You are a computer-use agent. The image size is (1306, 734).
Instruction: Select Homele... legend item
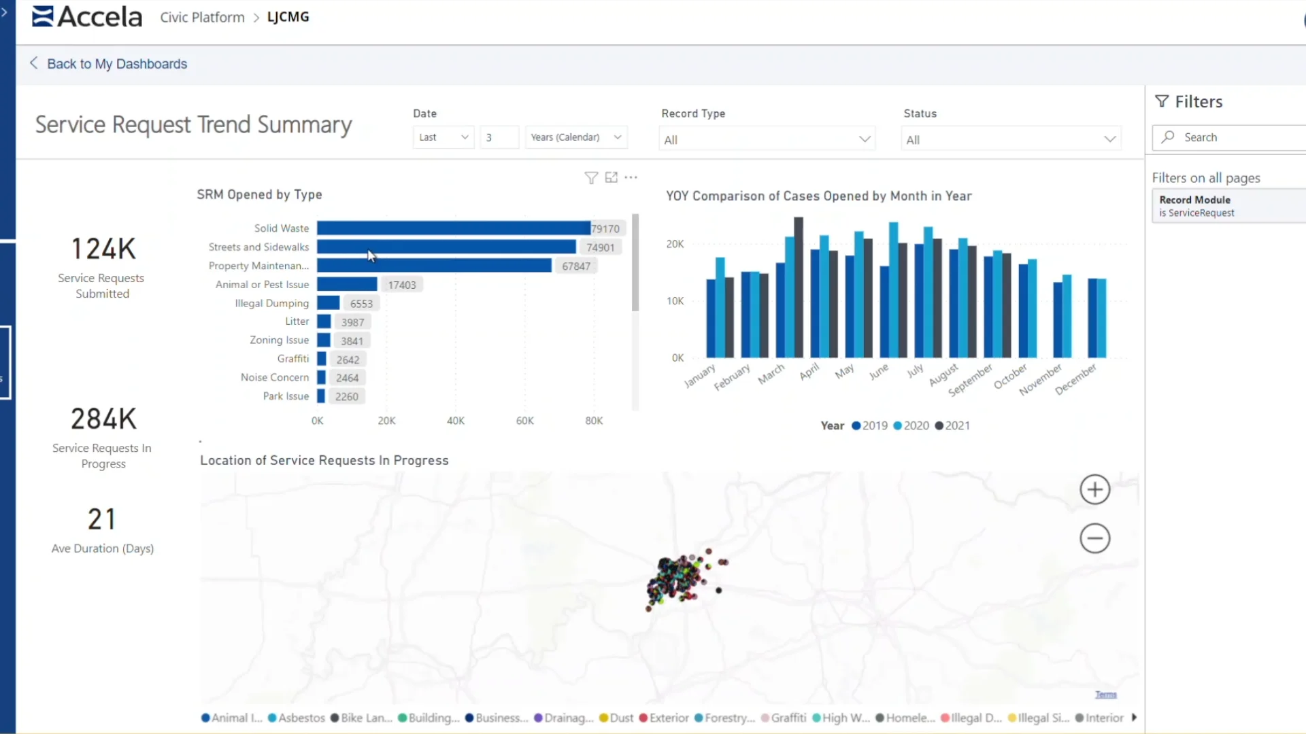click(905, 718)
